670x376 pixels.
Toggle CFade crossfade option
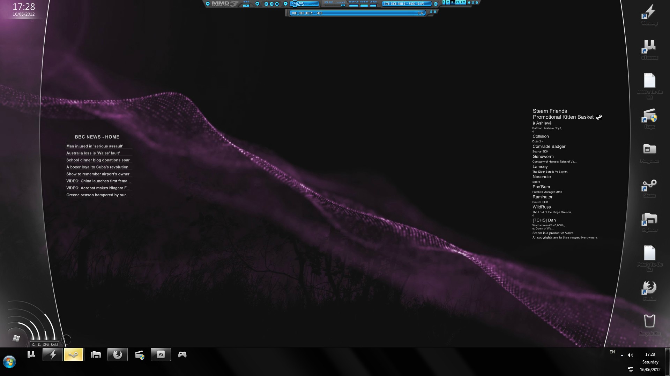point(373,6)
